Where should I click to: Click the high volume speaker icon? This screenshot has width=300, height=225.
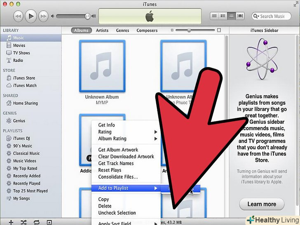coord(94,16)
